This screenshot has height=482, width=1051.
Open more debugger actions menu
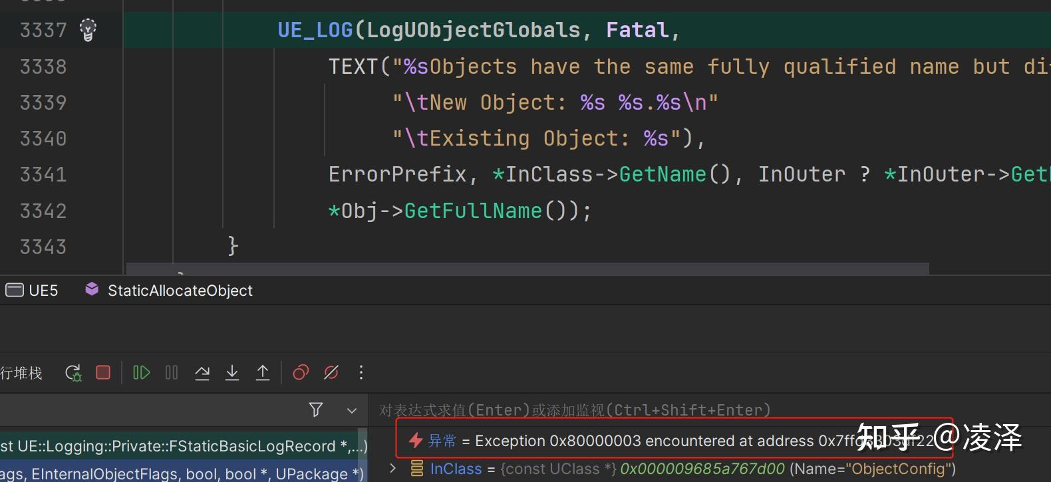[361, 372]
